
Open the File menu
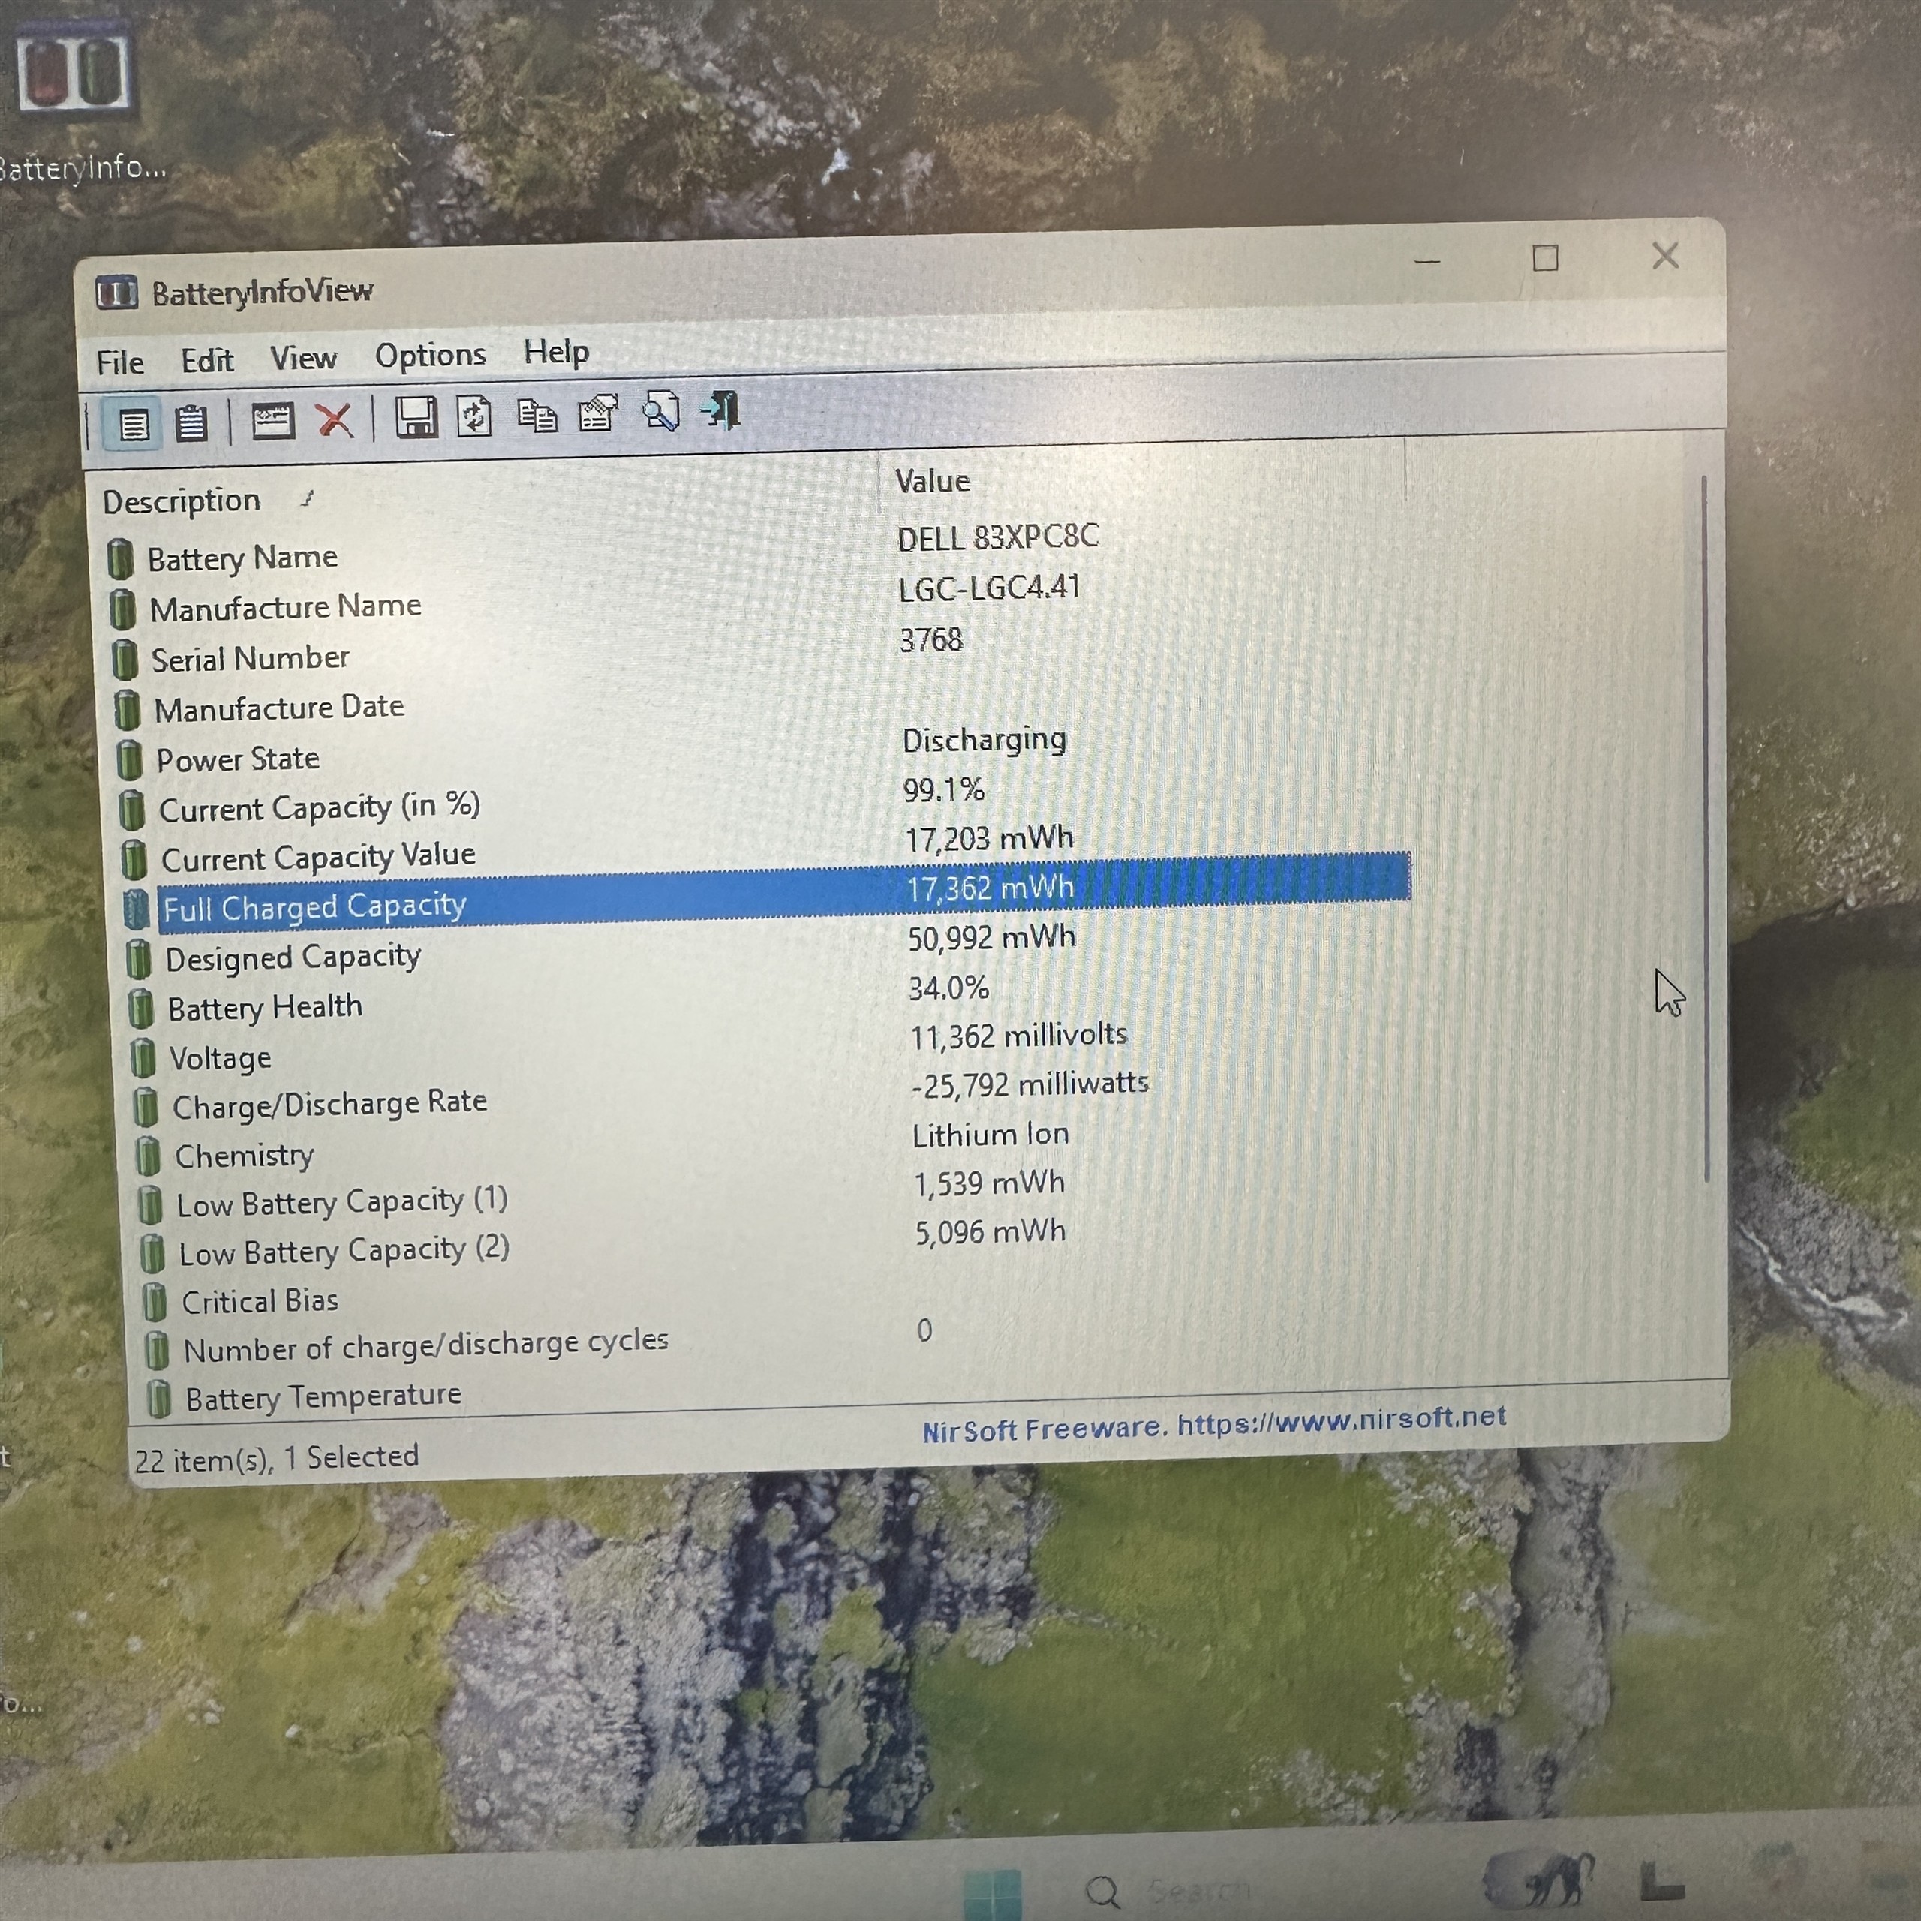coord(119,363)
